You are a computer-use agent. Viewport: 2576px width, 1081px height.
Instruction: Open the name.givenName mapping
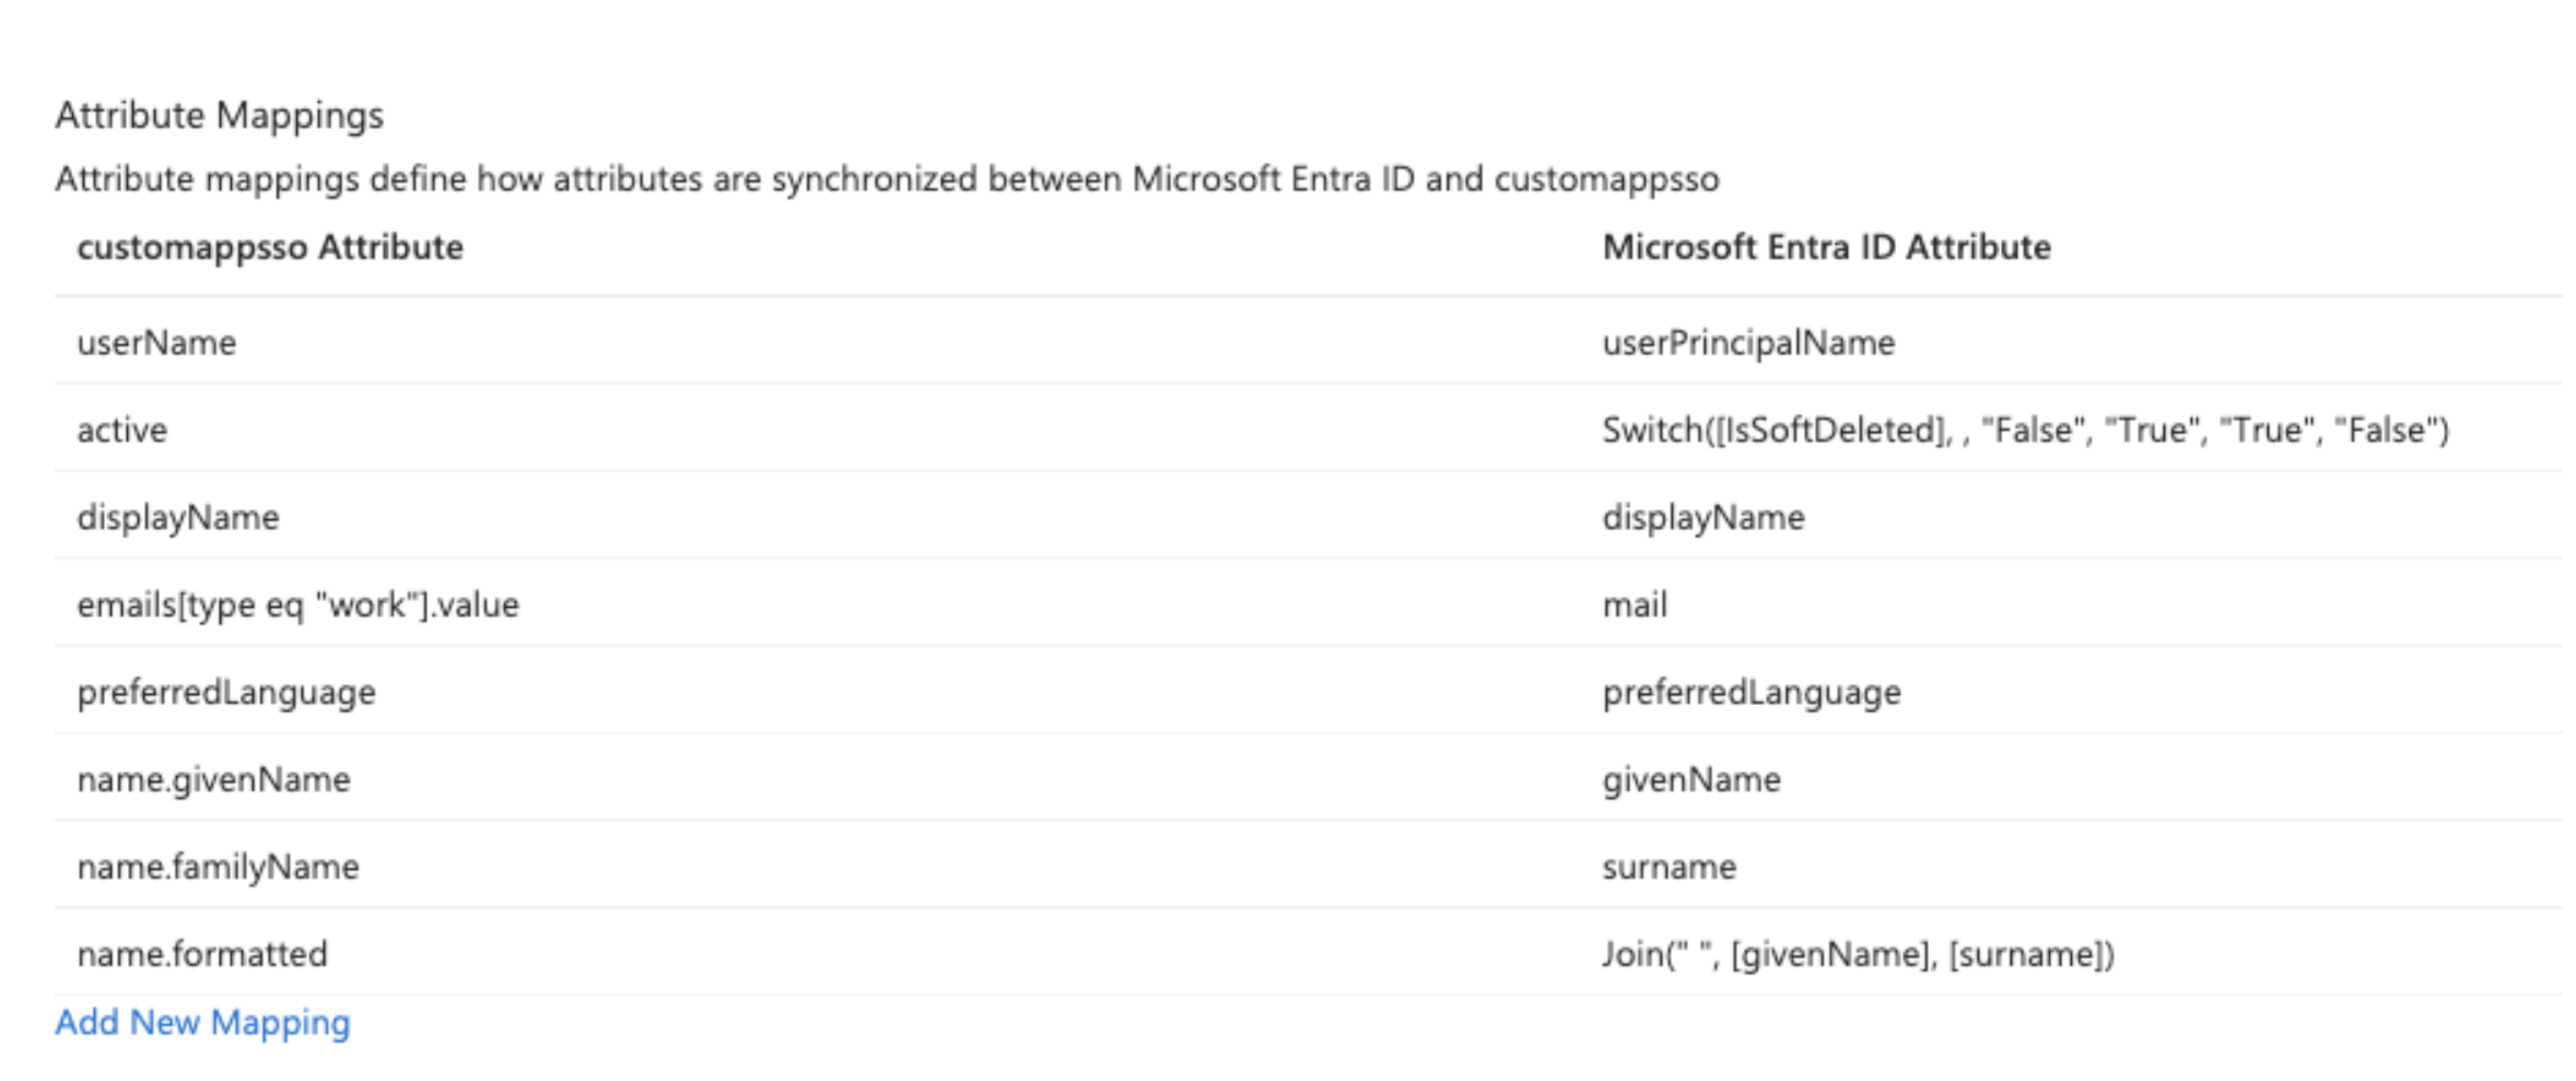pos(214,779)
